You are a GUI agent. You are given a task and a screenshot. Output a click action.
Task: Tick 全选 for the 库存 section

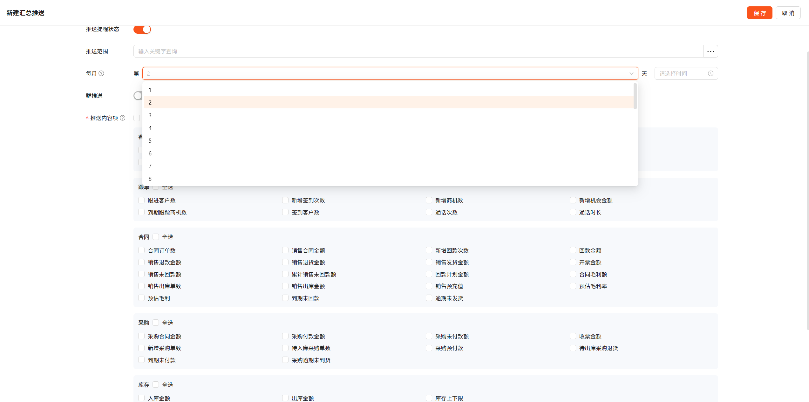(x=156, y=385)
